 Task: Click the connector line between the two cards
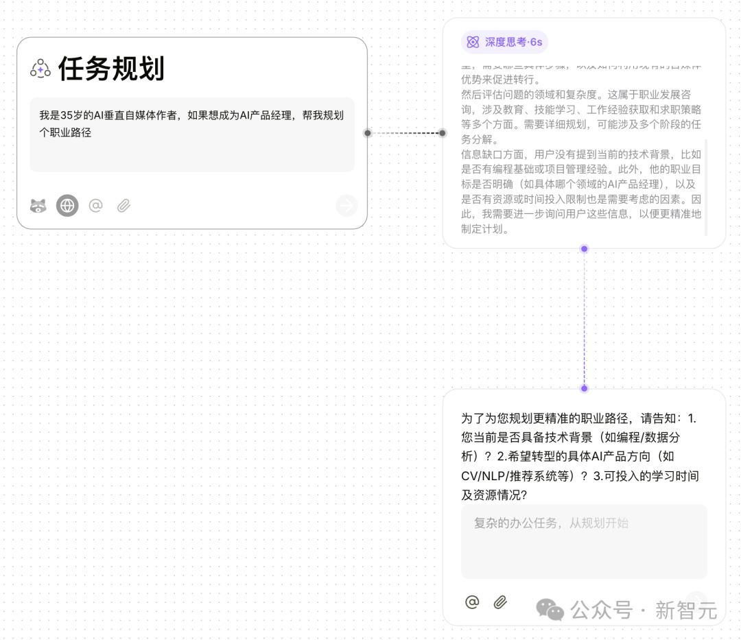[405, 133]
